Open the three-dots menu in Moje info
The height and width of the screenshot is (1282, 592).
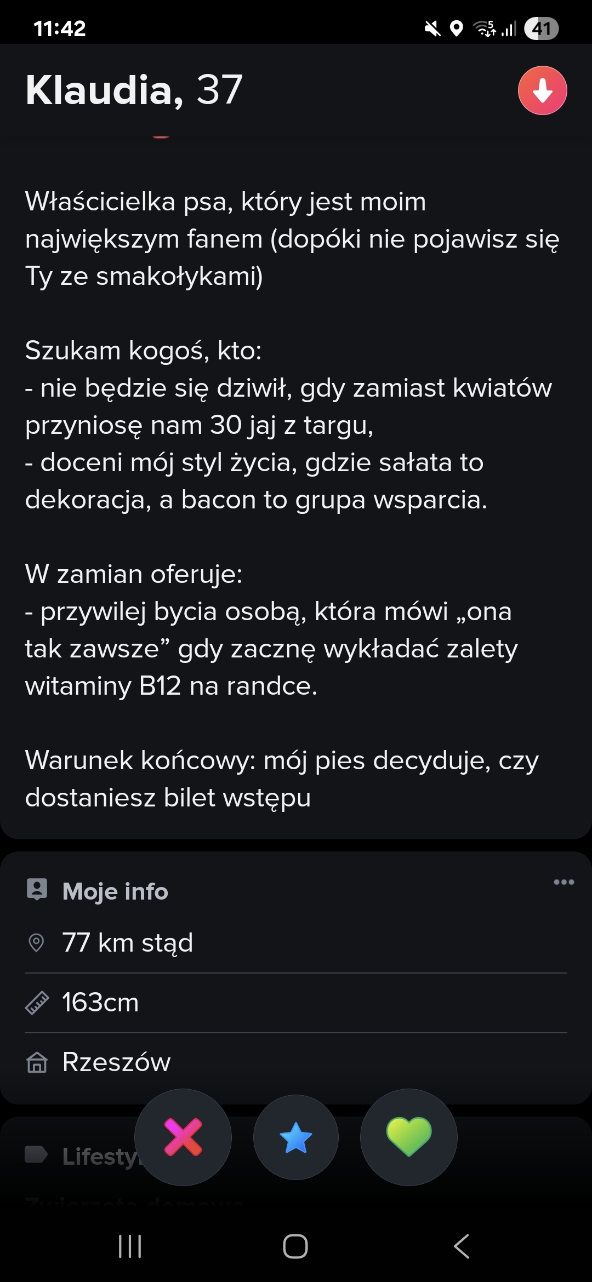click(x=563, y=882)
